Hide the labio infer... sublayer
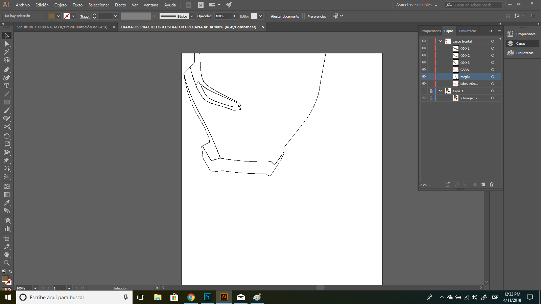 pos(424,83)
